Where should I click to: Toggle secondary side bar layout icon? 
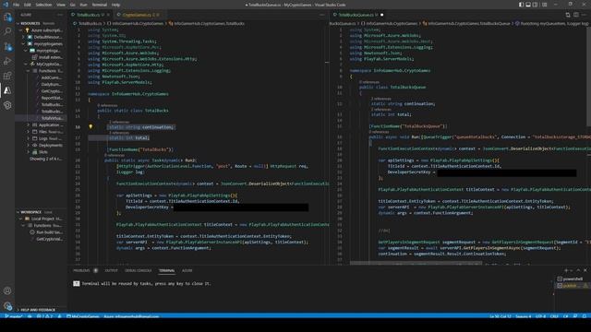[535, 5]
